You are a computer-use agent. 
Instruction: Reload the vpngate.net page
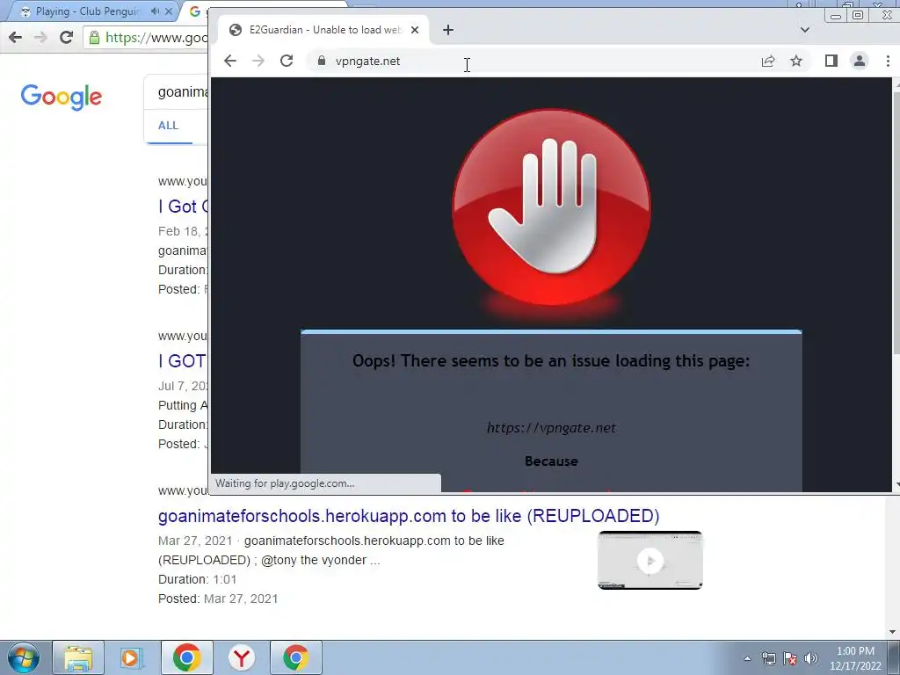[287, 61]
